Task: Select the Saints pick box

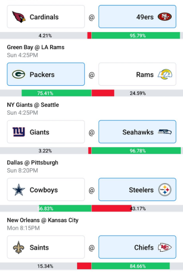Action: [46, 247]
